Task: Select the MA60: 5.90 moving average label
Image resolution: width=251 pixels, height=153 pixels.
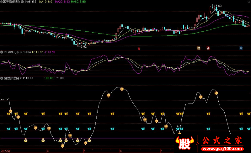Action: [x=78, y=2]
